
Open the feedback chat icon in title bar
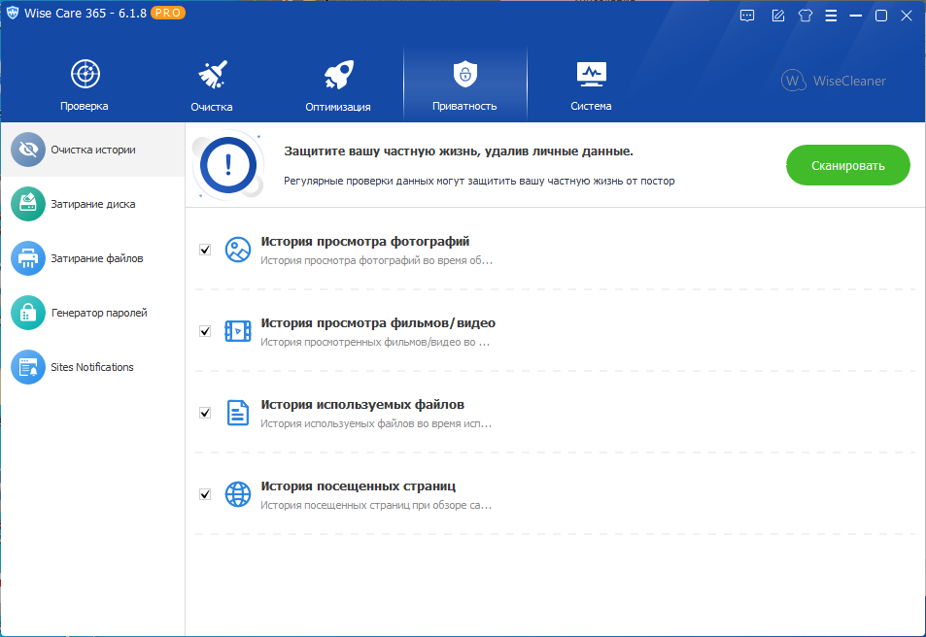pyautogui.click(x=747, y=16)
